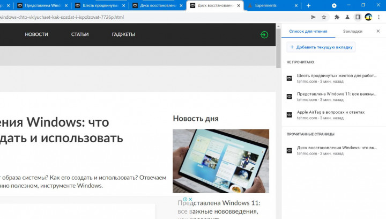
Task: Open Chrome three-dot menu
Action: 379,17
